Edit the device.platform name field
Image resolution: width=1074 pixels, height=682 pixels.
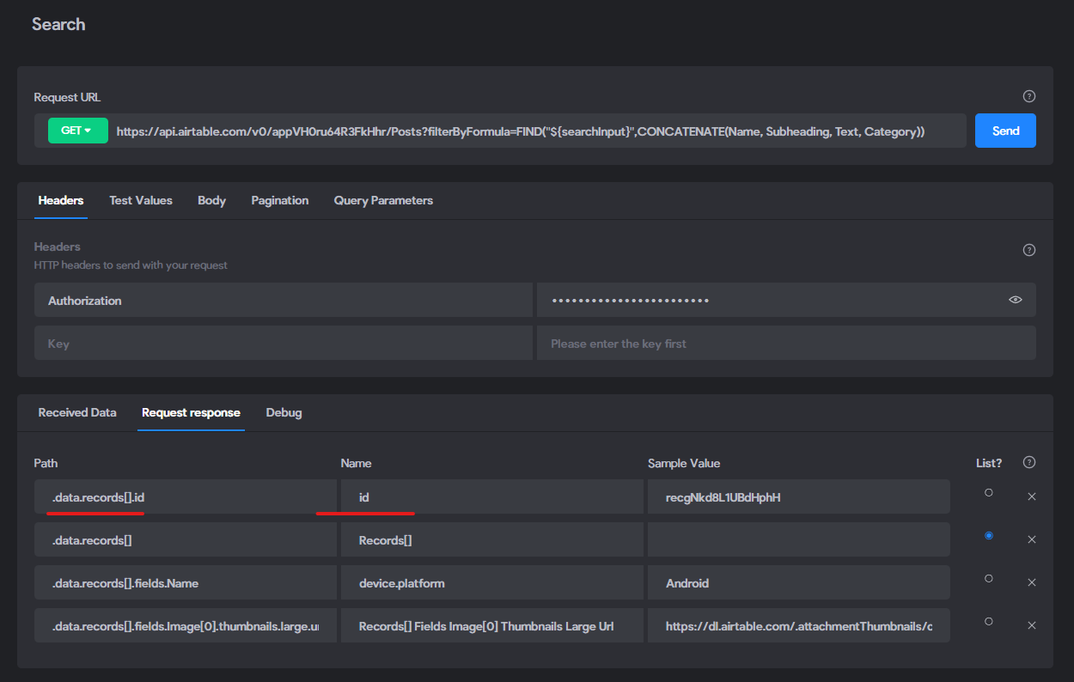(x=492, y=582)
